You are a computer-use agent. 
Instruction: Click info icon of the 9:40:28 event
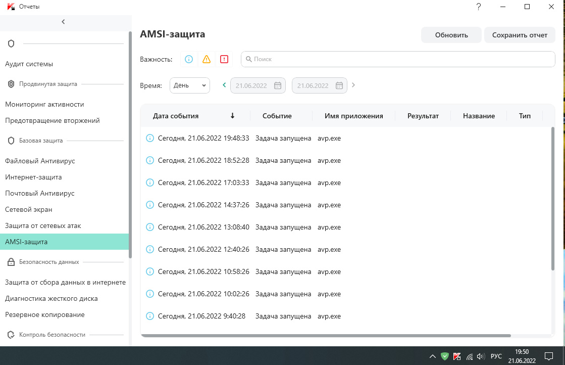pos(150,316)
